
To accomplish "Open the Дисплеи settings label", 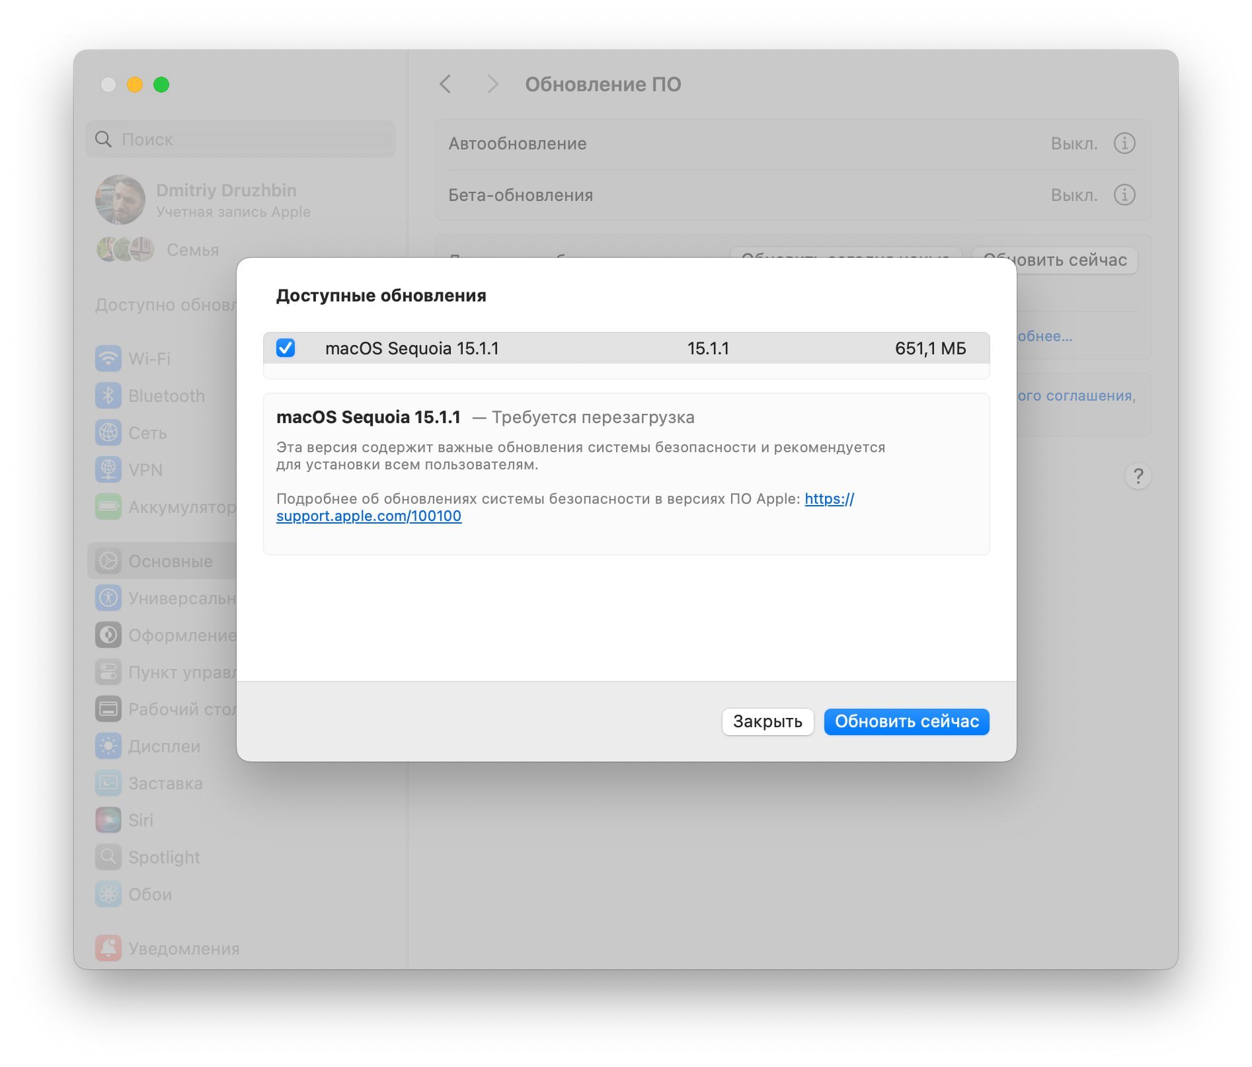I will pos(164,746).
